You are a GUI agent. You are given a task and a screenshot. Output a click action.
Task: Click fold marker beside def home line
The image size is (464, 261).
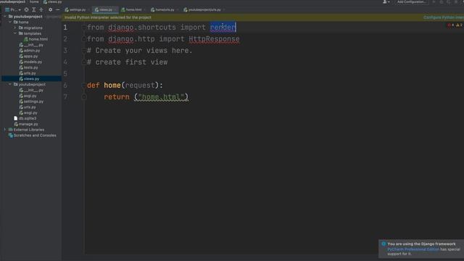coord(84,86)
